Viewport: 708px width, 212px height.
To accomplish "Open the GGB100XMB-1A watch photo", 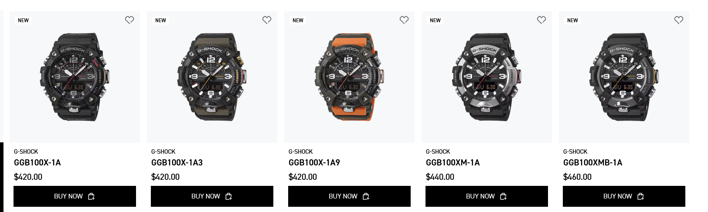I will 624,77.
